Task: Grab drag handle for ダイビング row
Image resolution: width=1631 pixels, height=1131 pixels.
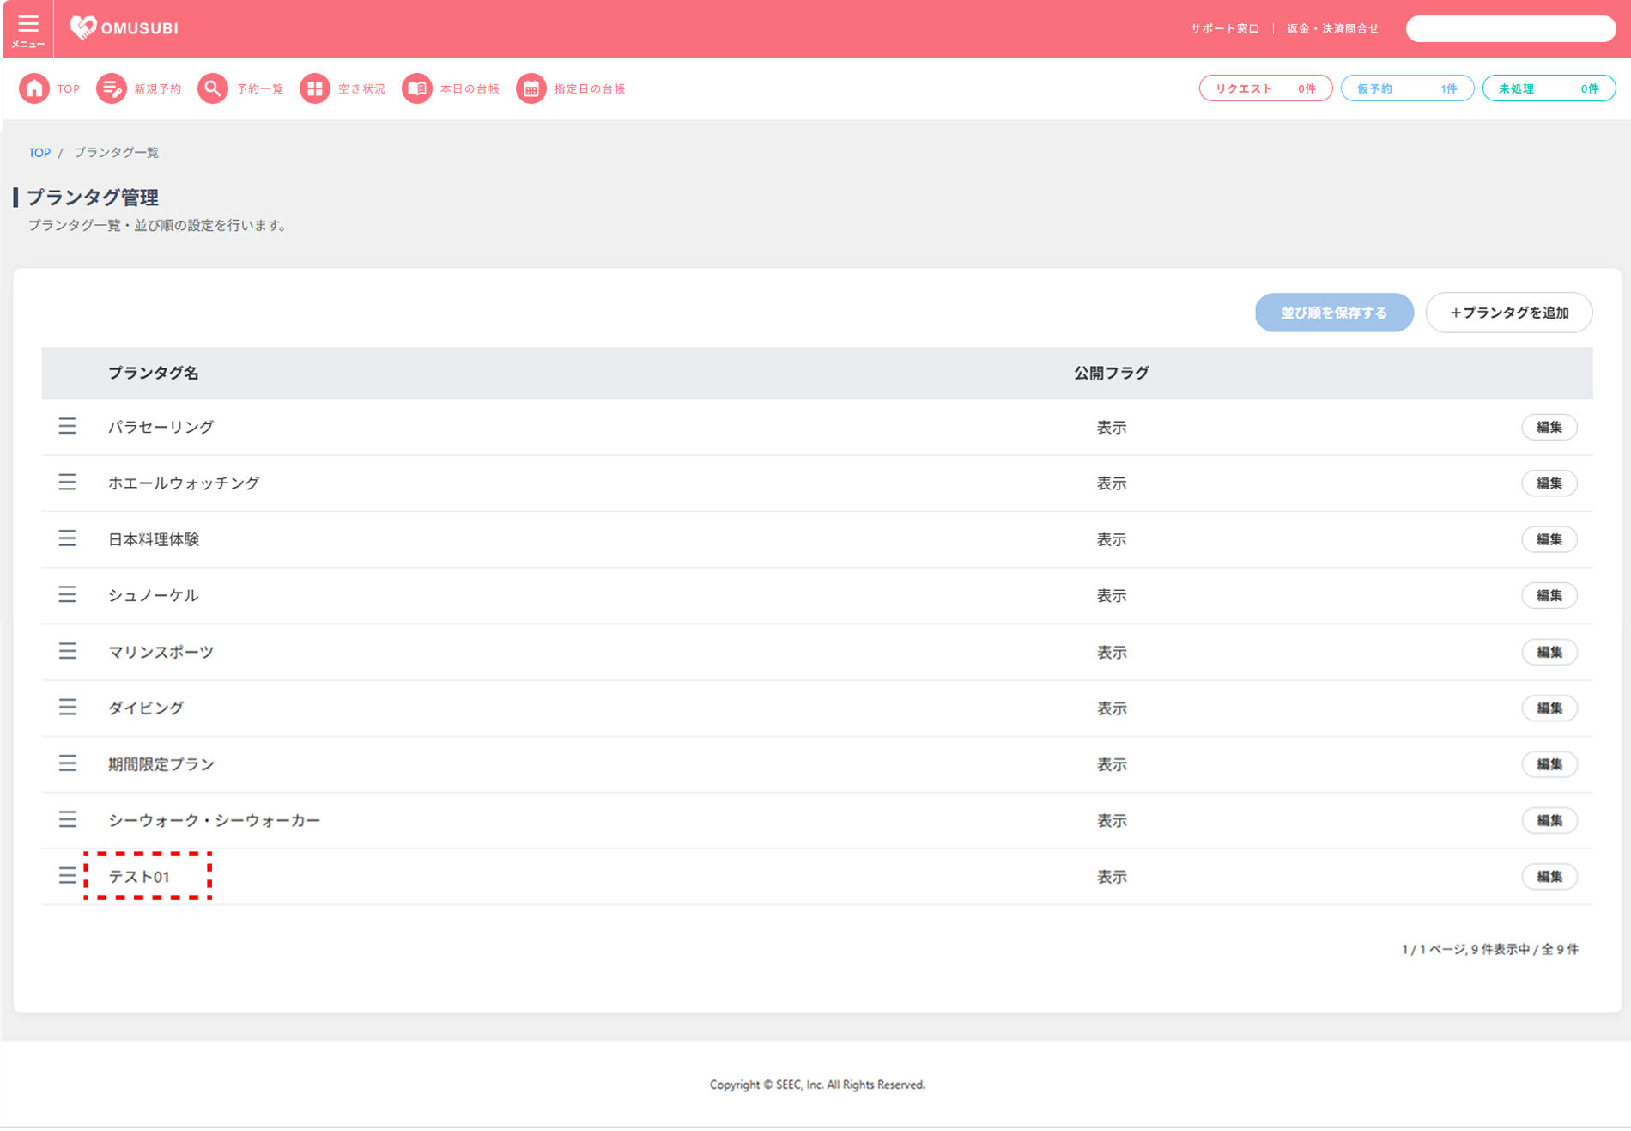Action: (67, 707)
